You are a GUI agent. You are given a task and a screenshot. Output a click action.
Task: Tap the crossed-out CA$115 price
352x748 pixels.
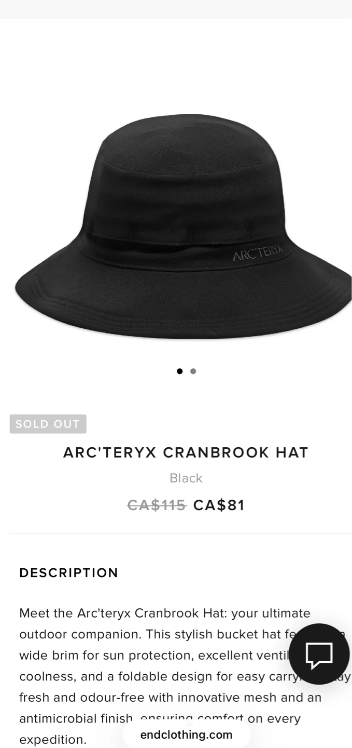(157, 505)
